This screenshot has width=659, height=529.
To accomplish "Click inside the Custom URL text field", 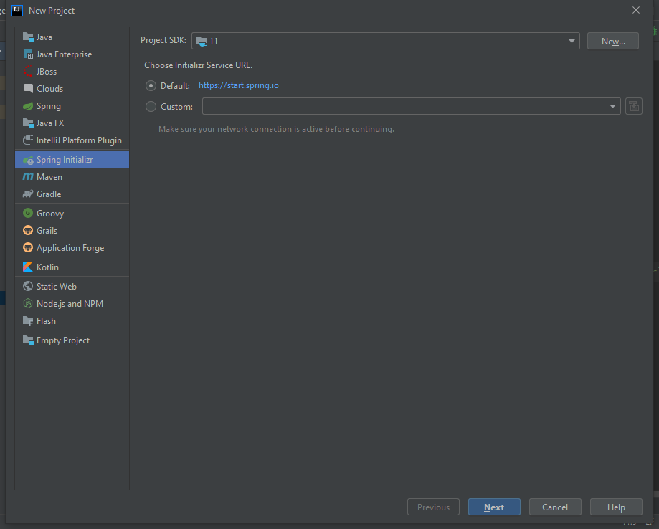I will coord(403,107).
